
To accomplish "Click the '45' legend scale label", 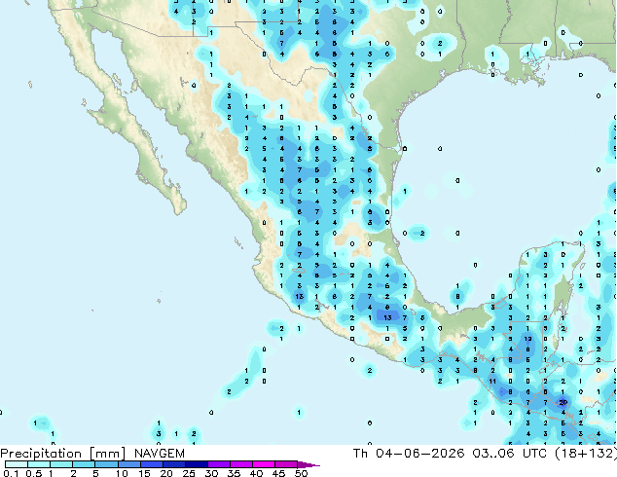I will [x=278, y=473].
